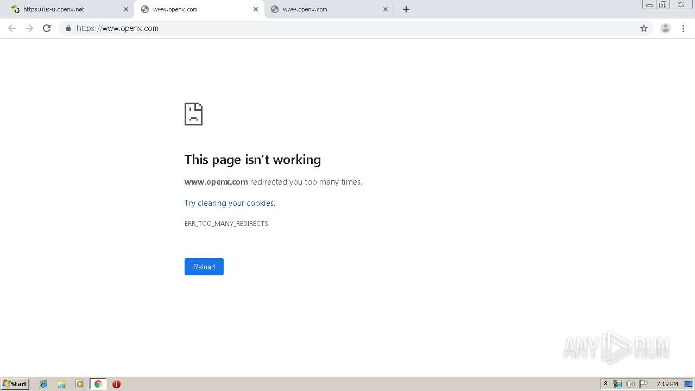
Task: Close the us-u.openx.net tab
Action: point(126,9)
